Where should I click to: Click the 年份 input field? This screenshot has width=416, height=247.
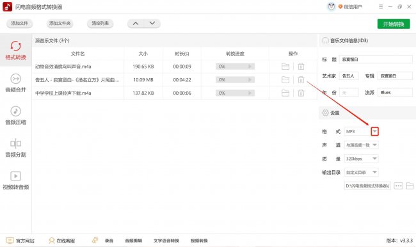coord(349,92)
